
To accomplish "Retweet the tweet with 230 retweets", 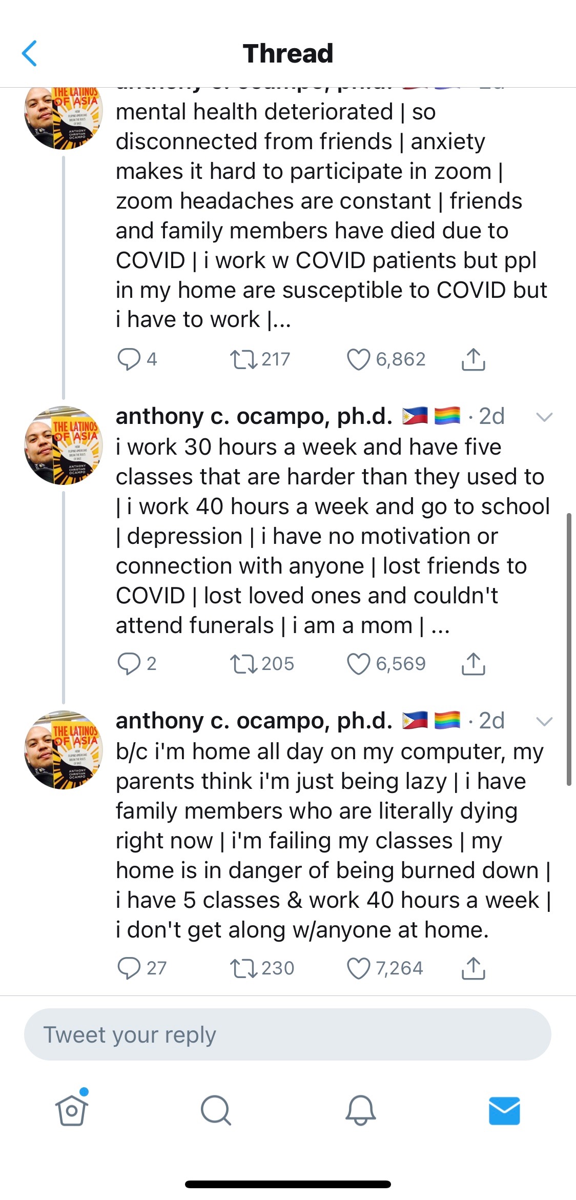I will [244, 968].
